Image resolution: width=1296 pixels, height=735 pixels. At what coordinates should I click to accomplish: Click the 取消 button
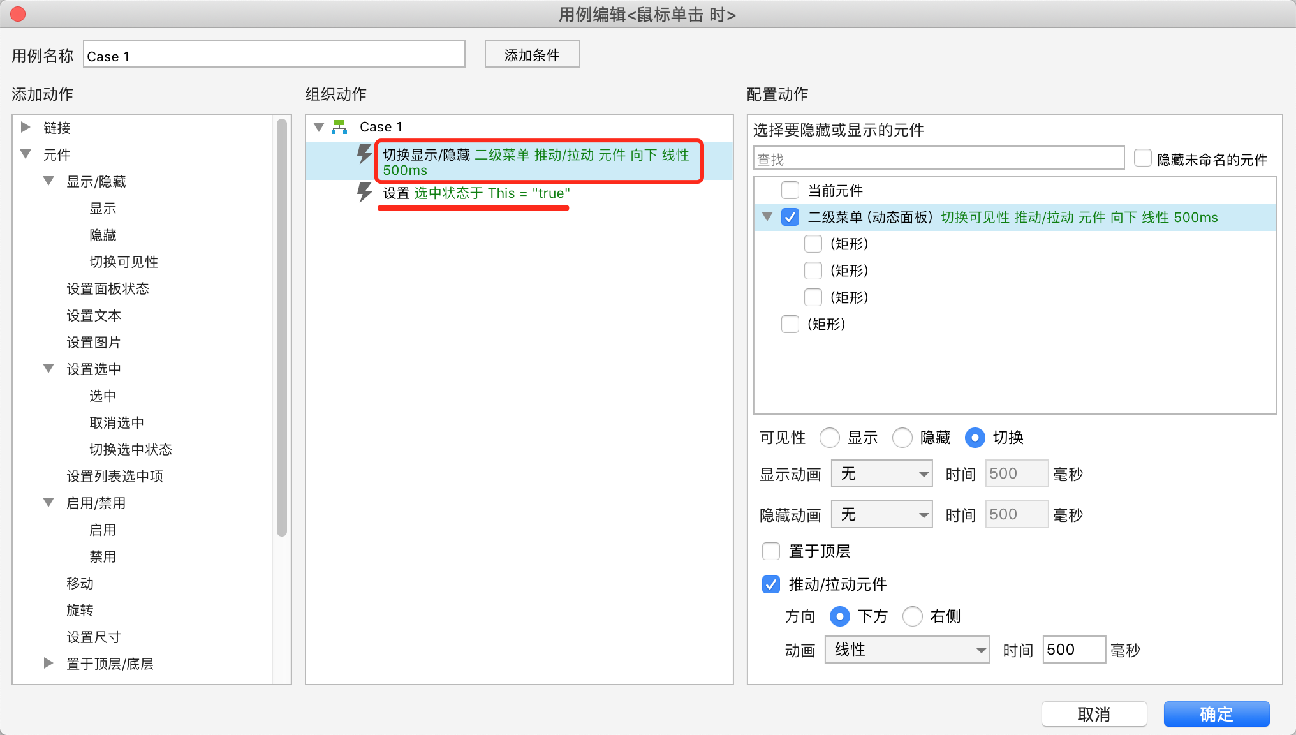(x=1094, y=714)
